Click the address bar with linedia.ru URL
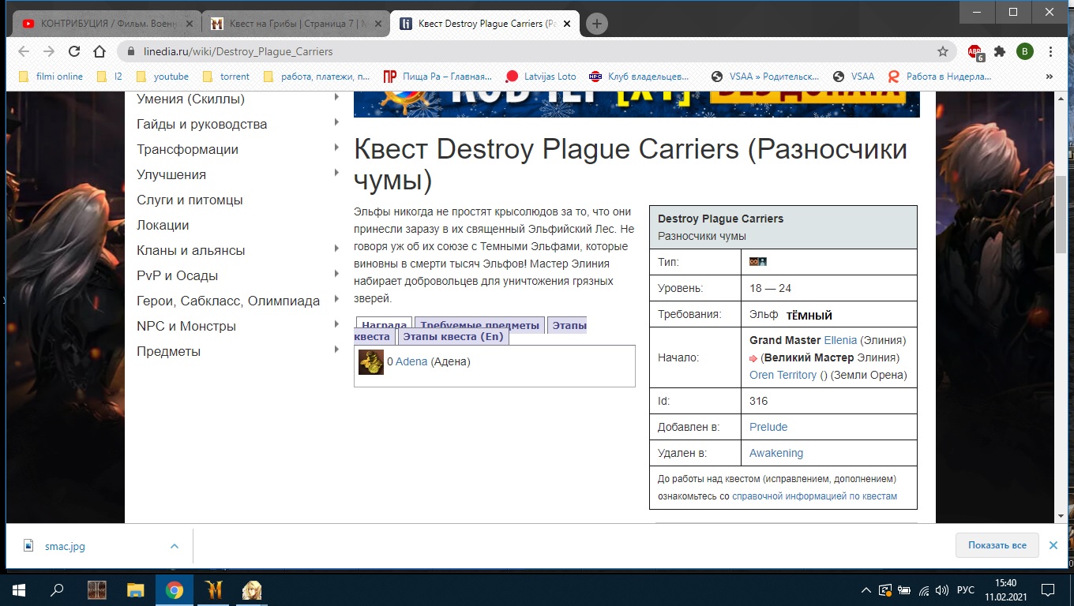 (x=521, y=51)
